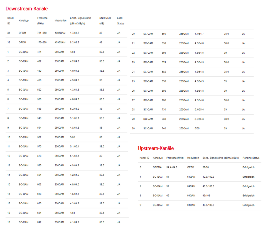Viewport: 278px width, 226px height.
Task: Select frequency 586 in channel 13 row
Action: coord(39,165)
